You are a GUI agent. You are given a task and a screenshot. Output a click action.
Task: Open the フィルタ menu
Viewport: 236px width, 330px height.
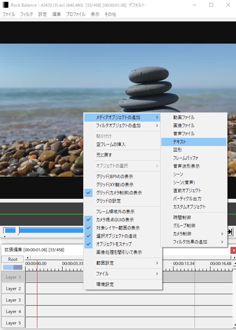coord(26,14)
